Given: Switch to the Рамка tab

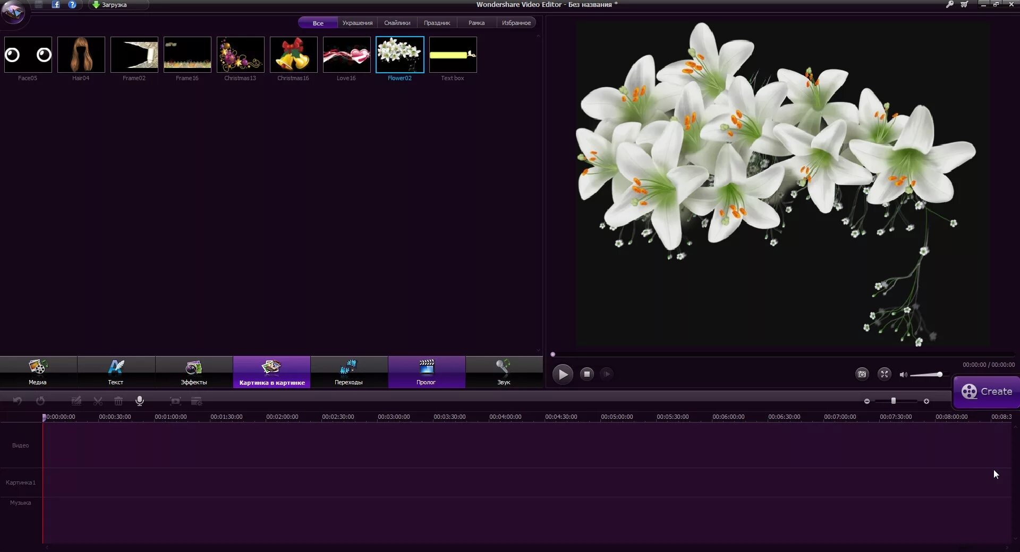Looking at the screenshot, I should click(x=476, y=22).
